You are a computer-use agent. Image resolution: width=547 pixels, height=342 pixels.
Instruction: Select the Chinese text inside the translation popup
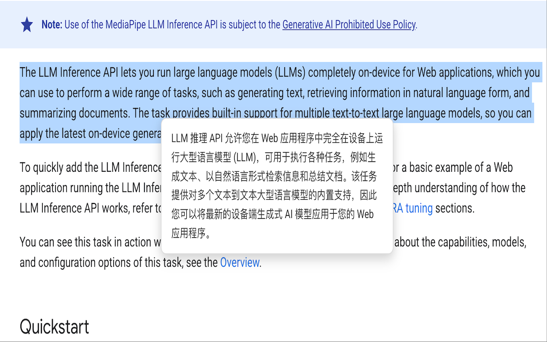pyautogui.click(x=277, y=187)
